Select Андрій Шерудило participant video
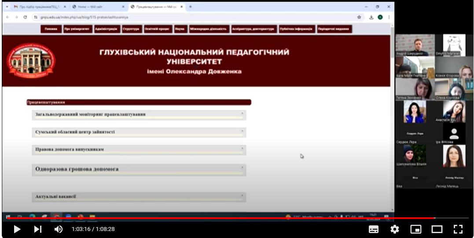474x238 pixels. tap(415, 45)
